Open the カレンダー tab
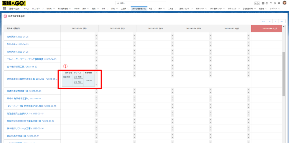Screen dimensions: 289x143 tap(36, 9)
